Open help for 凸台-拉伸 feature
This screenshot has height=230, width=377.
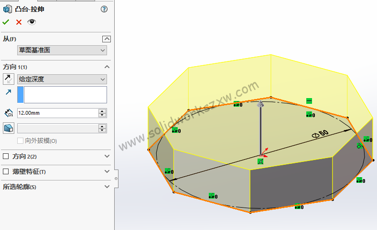[104, 9]
